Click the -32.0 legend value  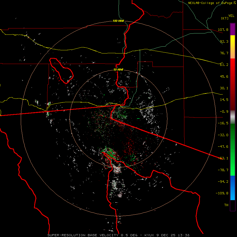coord(223,135)
